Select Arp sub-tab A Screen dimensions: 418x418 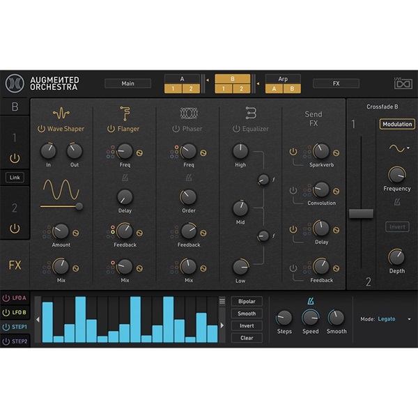tap(274, 88)
